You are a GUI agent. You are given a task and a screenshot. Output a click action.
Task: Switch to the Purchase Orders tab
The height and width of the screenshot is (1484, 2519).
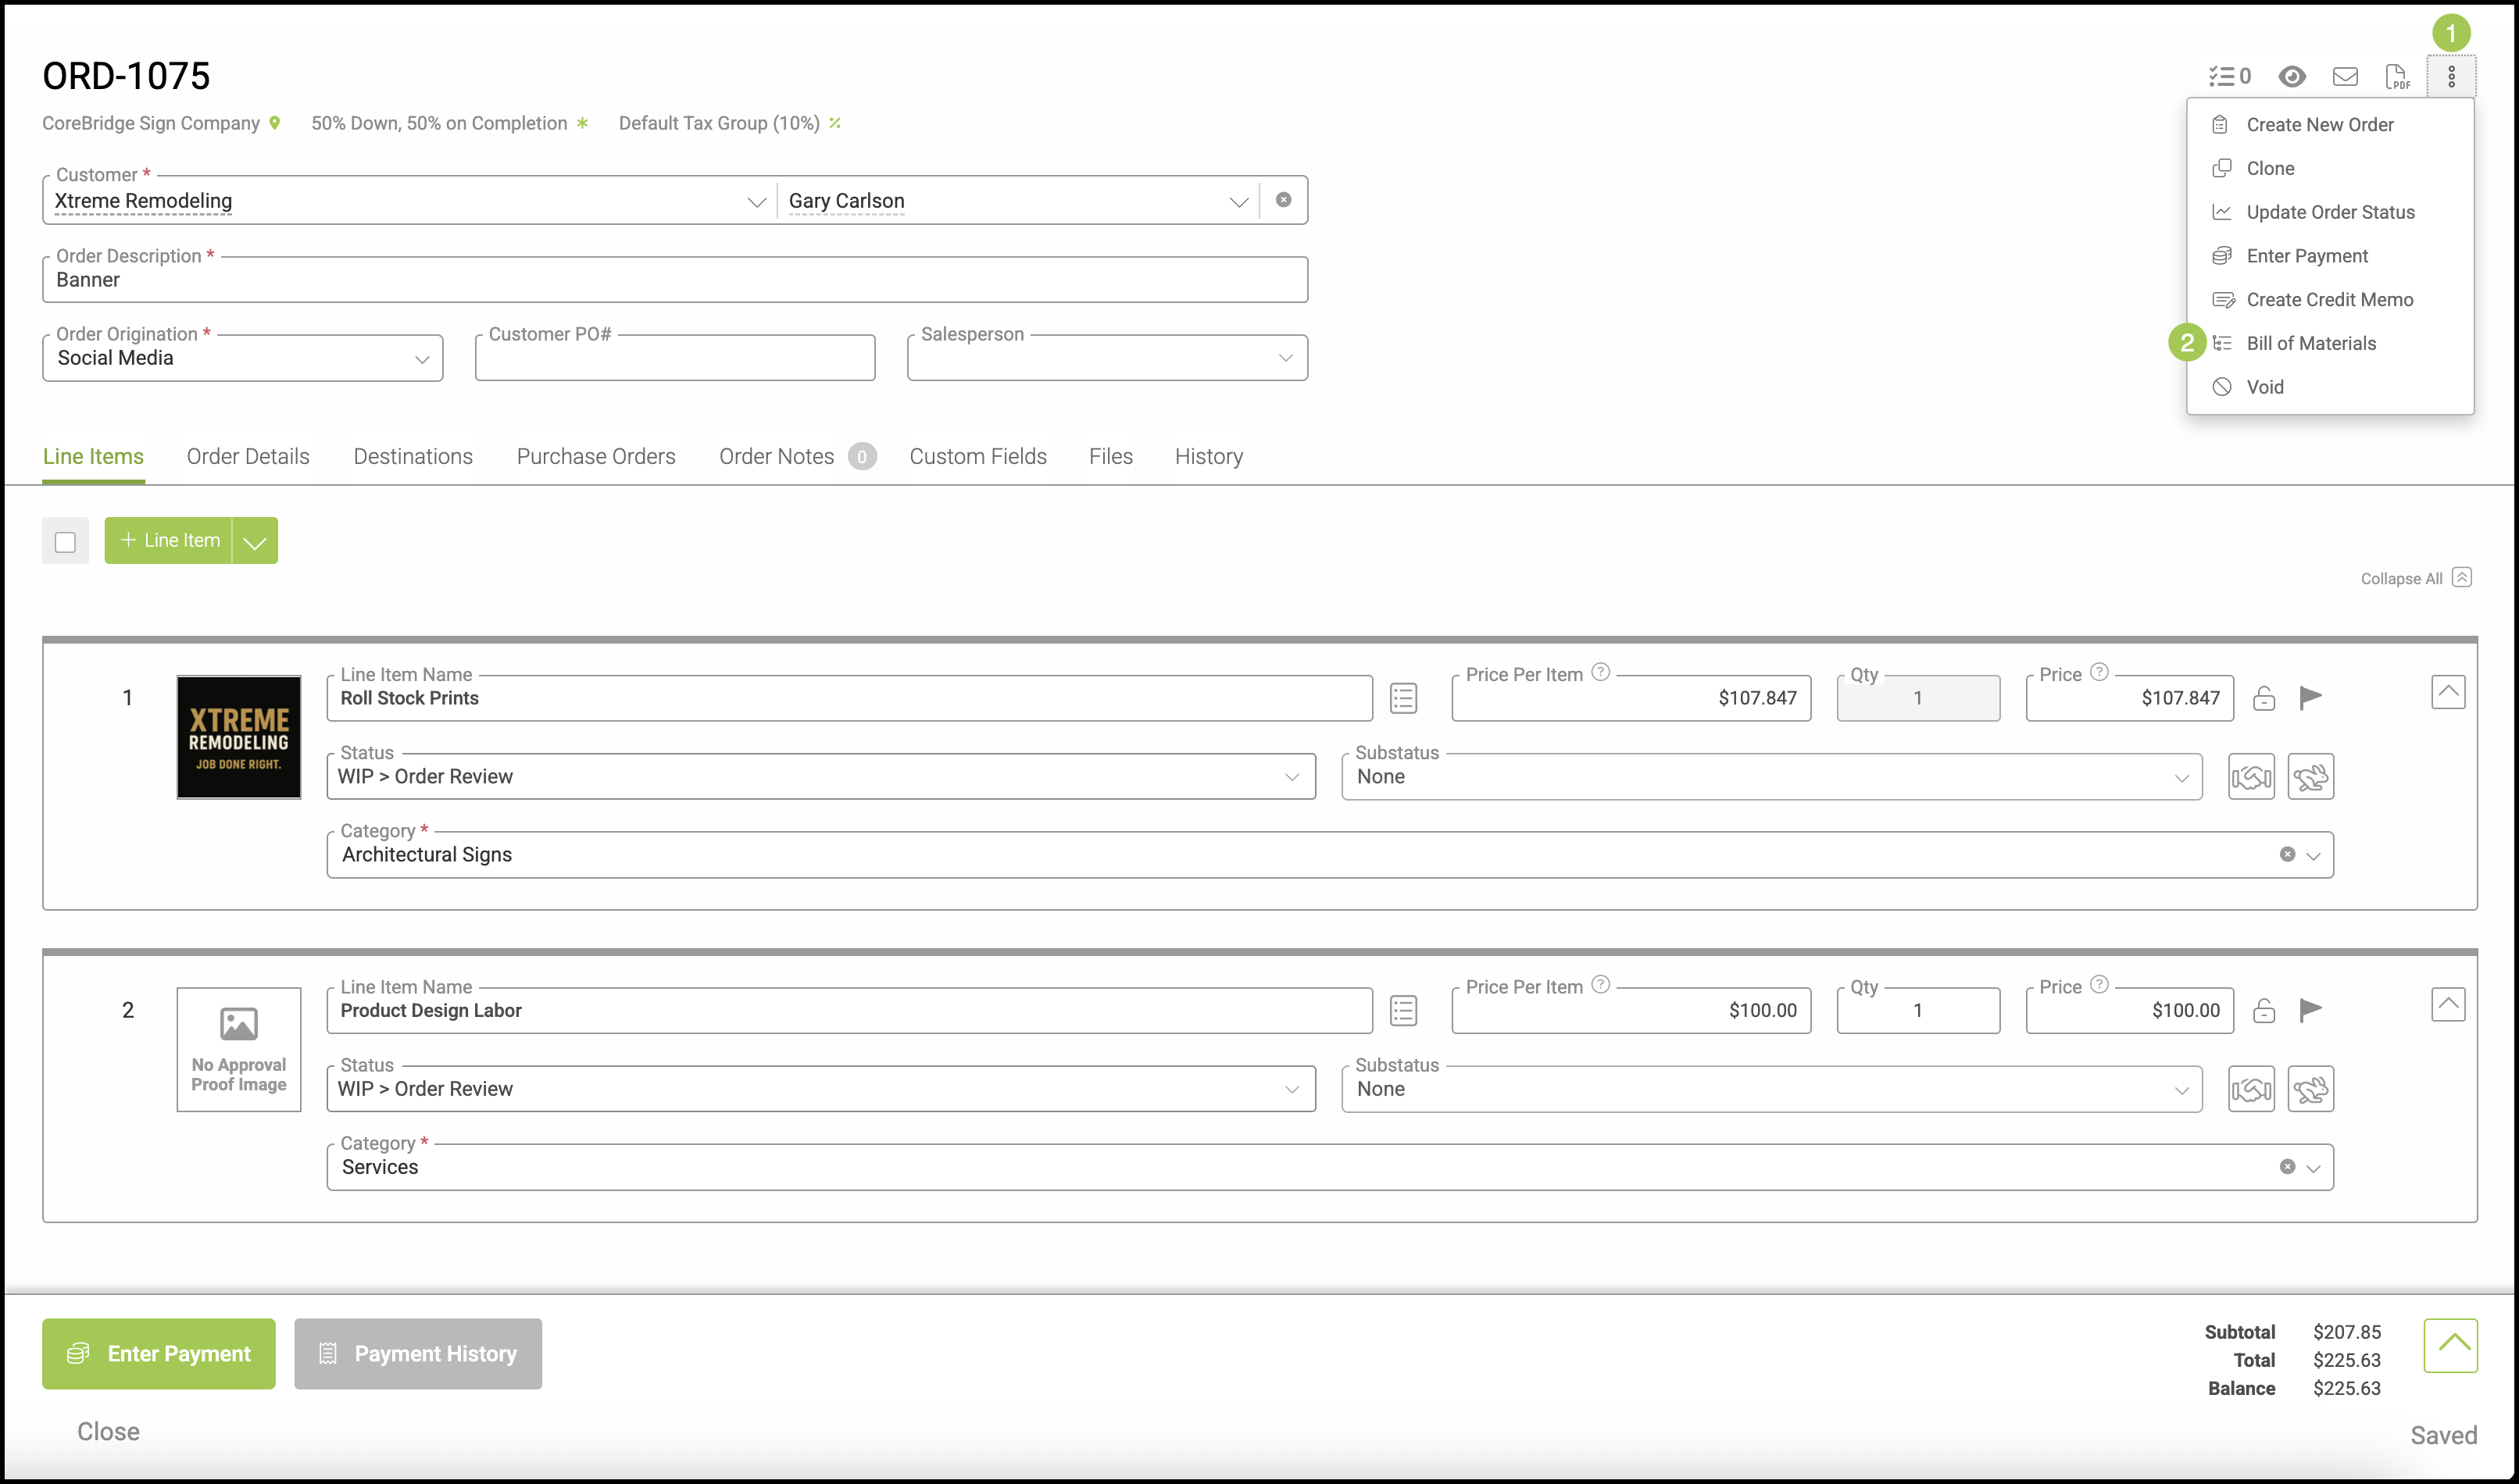595,457
